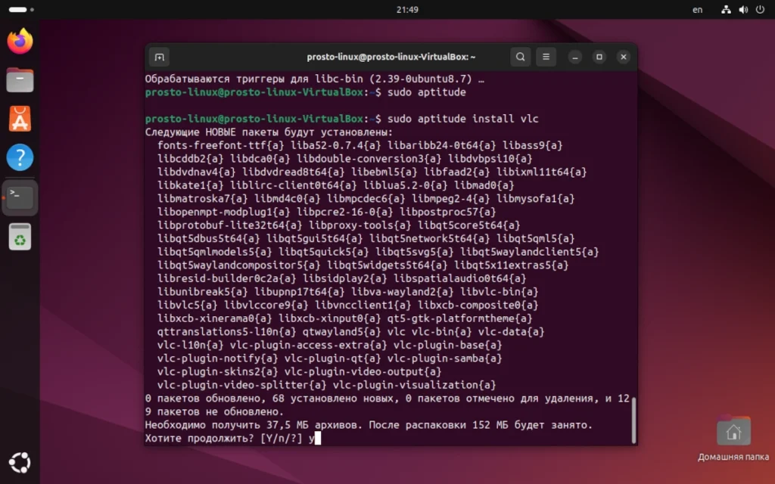Click 'vlc-plugin-access-extra{a}' package name

pyautogui.click(x=309, y=345)
